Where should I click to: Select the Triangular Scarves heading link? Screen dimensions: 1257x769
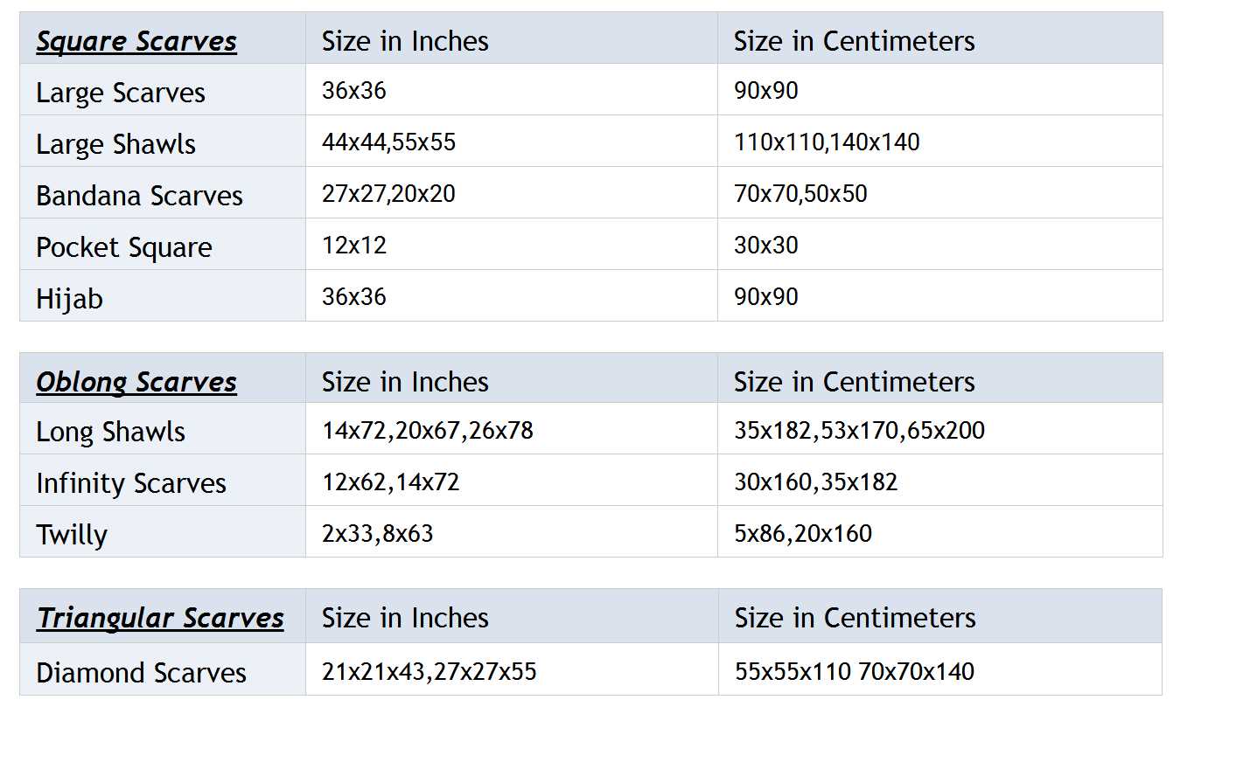coord(160,618)
